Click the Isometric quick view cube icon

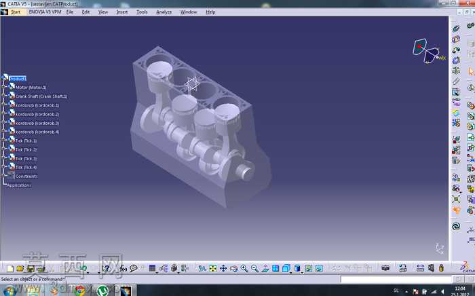pos(286,268)
